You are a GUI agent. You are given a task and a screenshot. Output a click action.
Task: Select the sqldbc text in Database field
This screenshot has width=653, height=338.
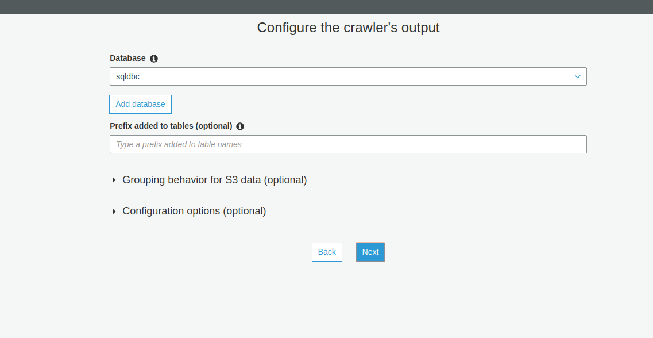coord(127,76)
